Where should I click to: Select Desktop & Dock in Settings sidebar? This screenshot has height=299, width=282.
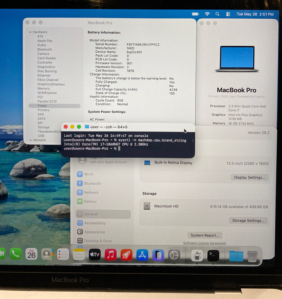click(x=103, y=241)
